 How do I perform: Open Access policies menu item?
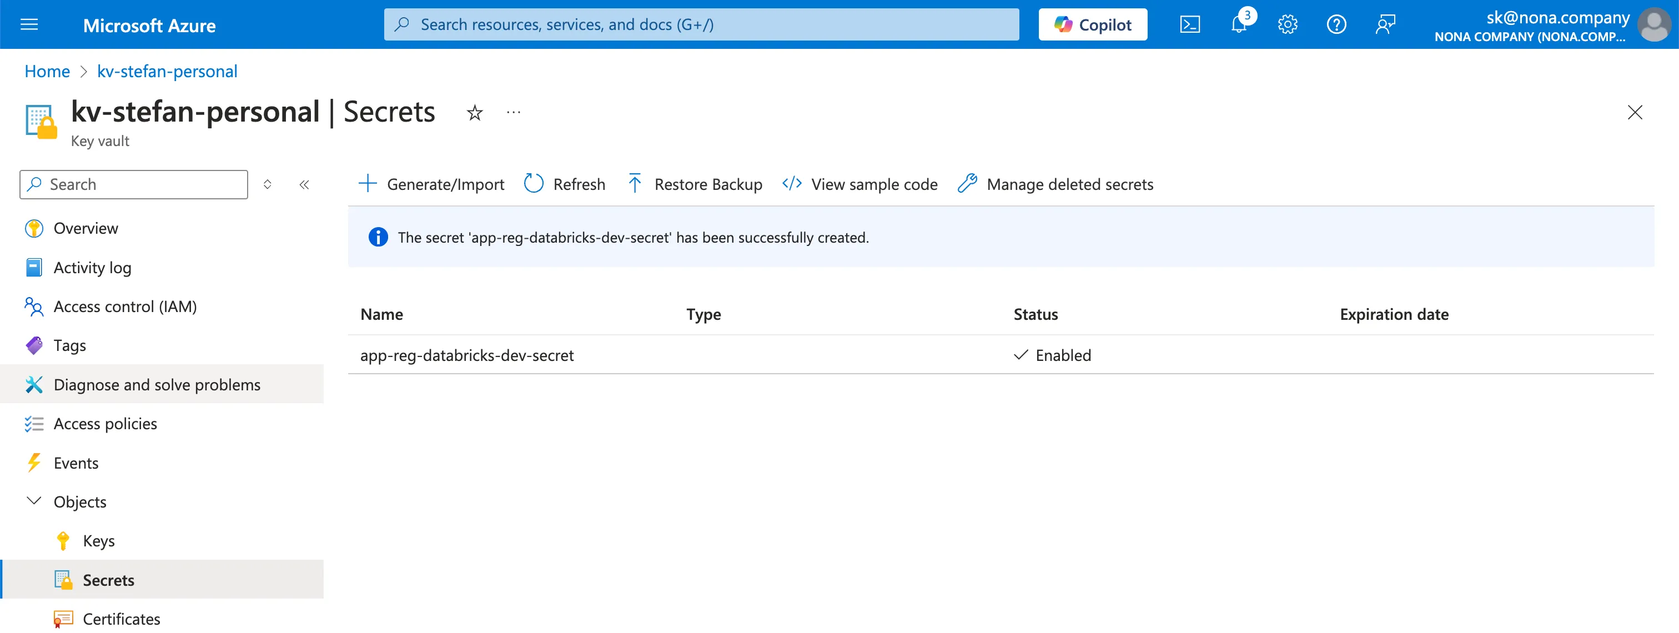click(105, 424)
